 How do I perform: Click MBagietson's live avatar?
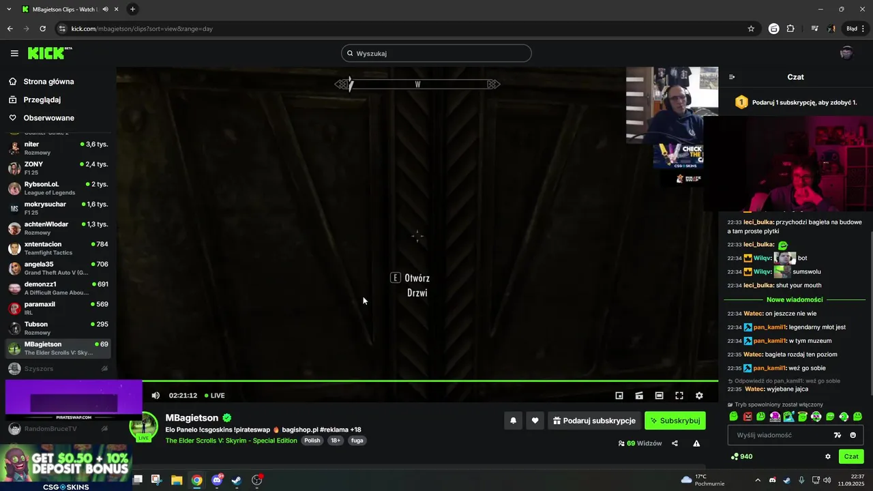pyautogui.click(x=143, y=428)
